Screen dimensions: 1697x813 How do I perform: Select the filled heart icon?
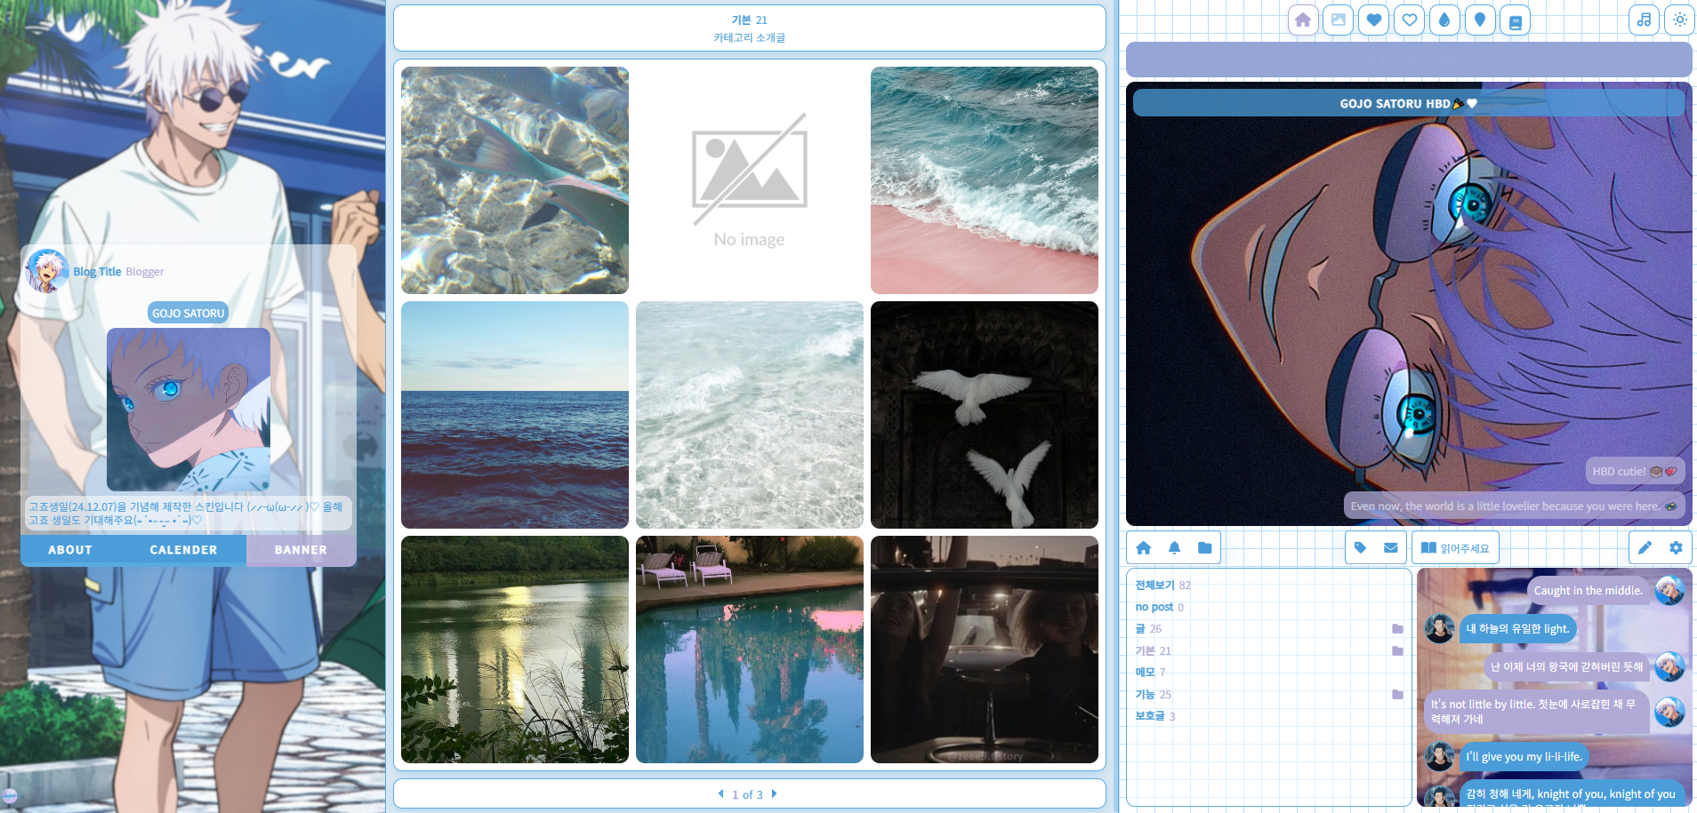[x=1374, y=20]
